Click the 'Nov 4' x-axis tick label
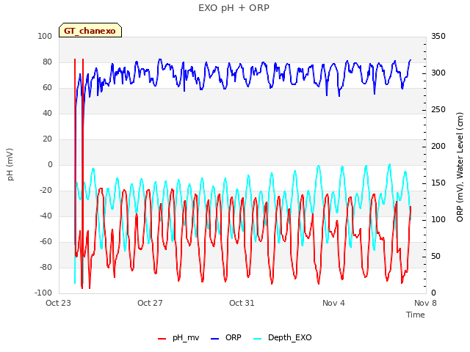The height and width of the screenshot is (352, 470). 333,303
